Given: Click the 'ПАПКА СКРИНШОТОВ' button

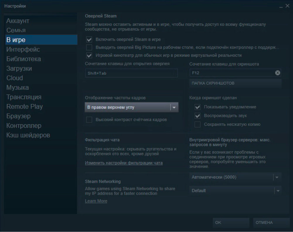Looking at the screenshot, I should (x=235, y=83).
